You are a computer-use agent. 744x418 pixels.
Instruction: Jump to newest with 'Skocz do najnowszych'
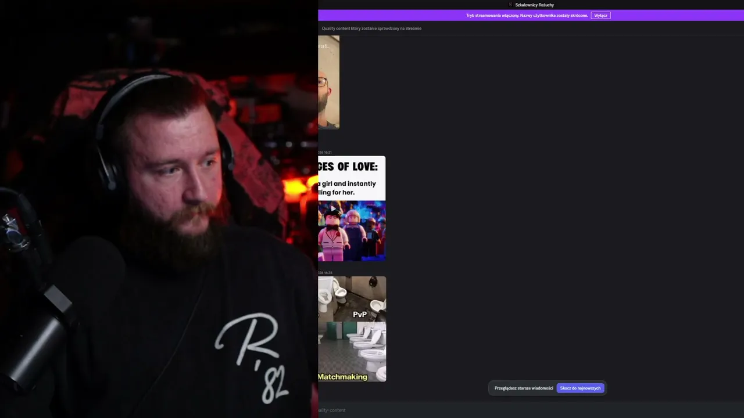(x=580, y=388)
